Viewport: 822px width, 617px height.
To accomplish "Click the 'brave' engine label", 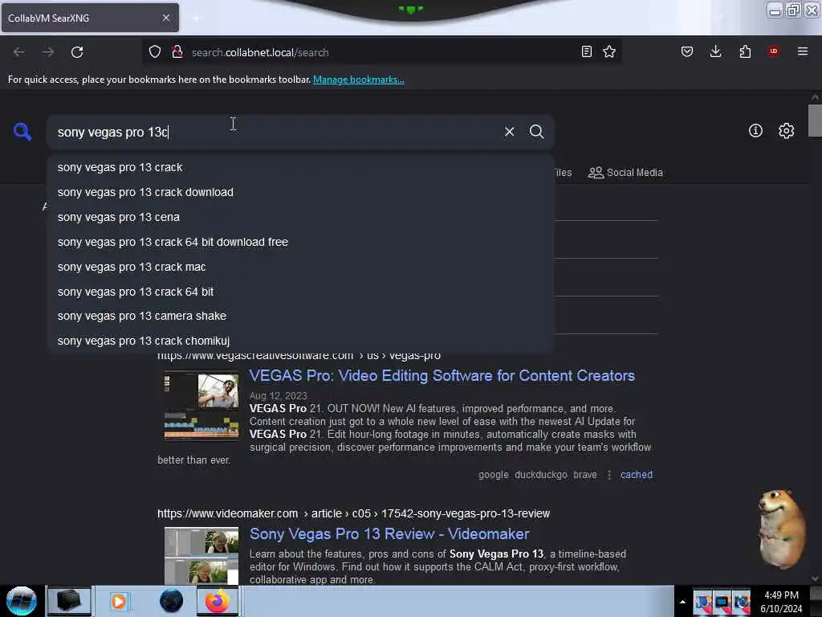I will (x=585, y=475).
